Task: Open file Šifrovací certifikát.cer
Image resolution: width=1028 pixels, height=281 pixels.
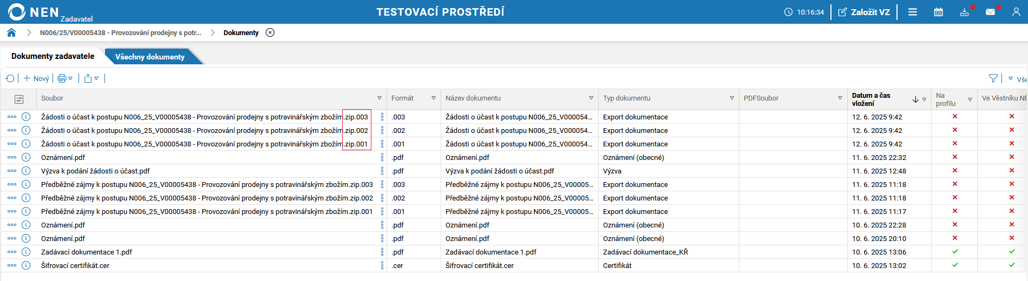Action: tap(75, 265)
